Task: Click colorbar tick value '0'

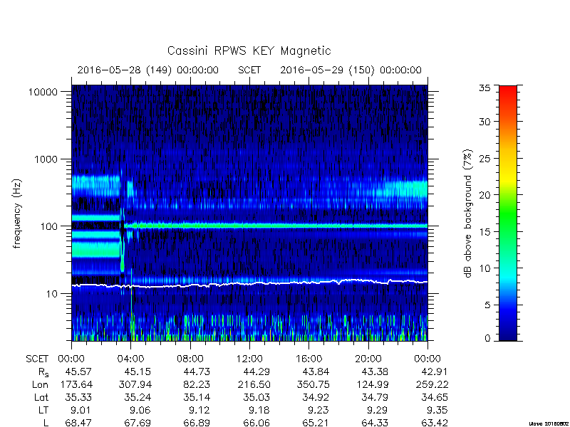Action: click(487, 339)
